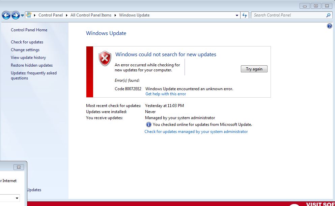Viewport: 335px width, 206px height.
Task: Open recent pages dropdown beside Forward arrow
Action: pyautogui.click(x=22, y=15)
